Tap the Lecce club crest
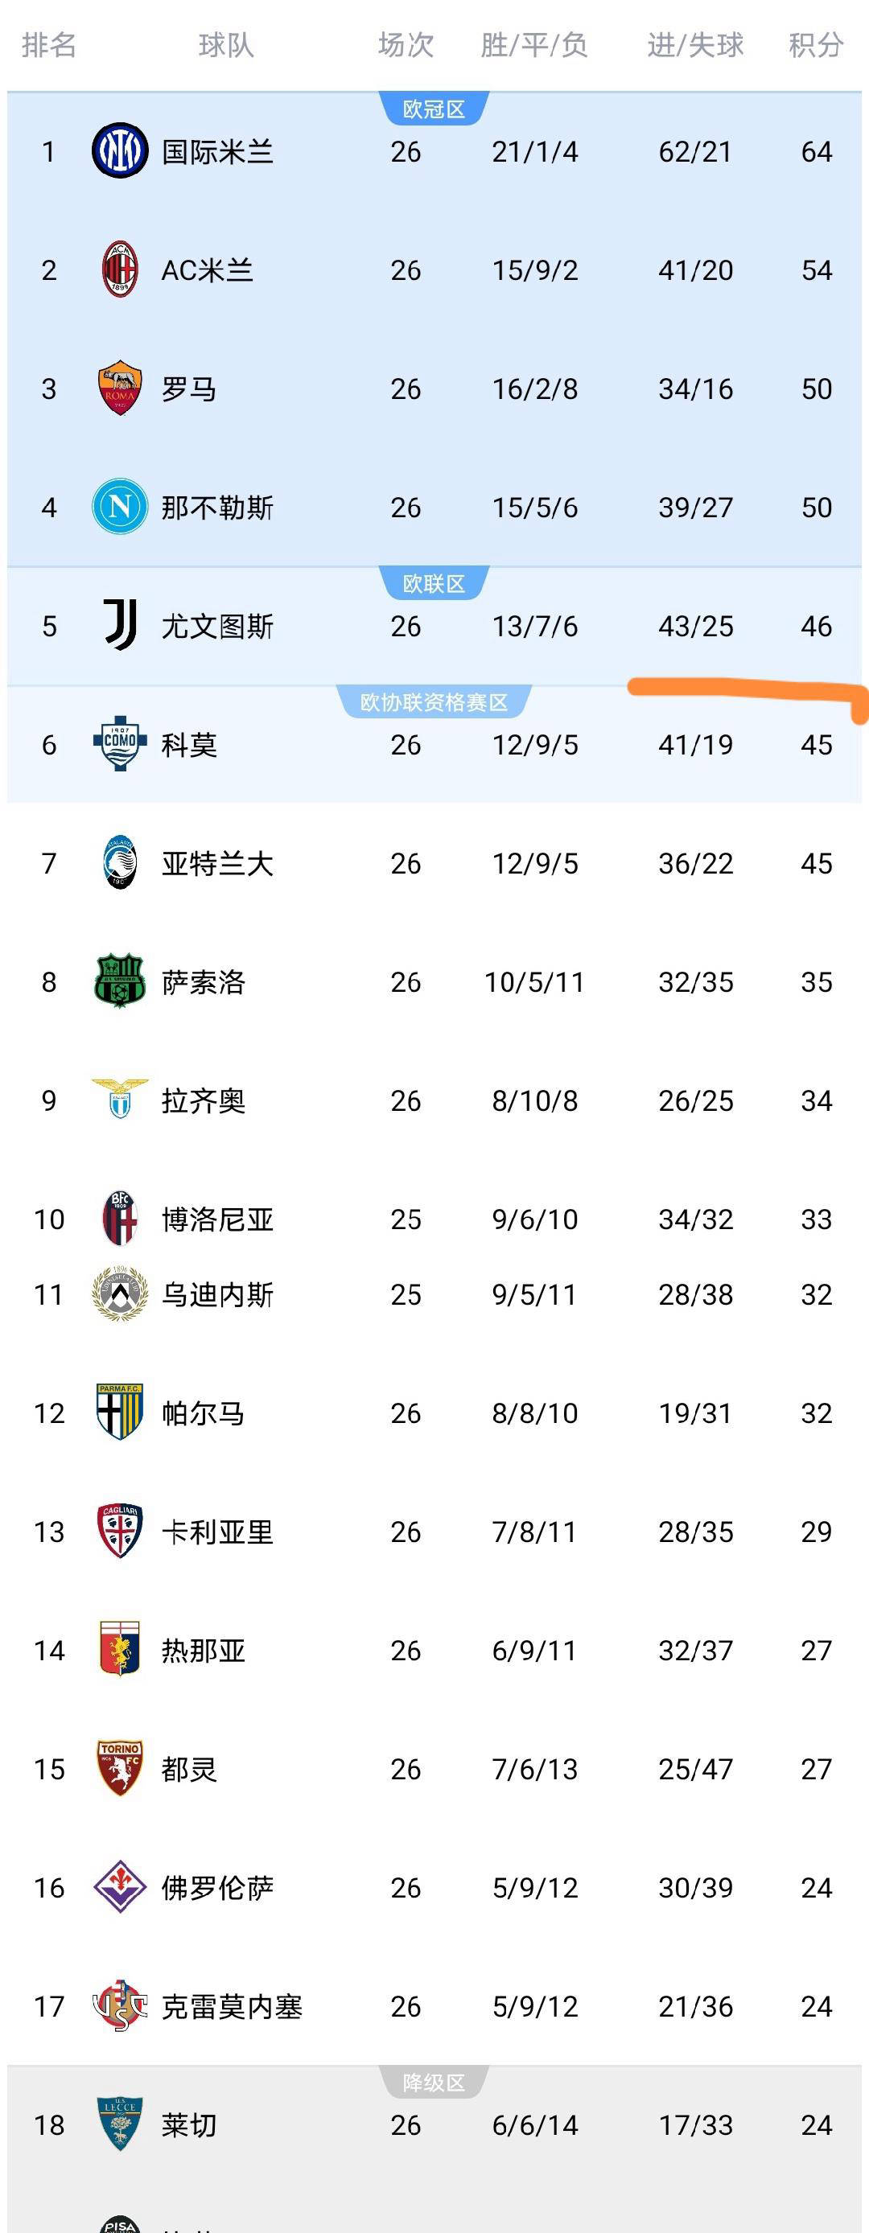Viewport: 869px width, 2233px height. (x=120, y=2124)
